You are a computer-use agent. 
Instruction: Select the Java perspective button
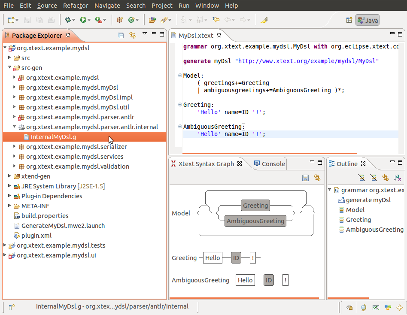point(367,20)
